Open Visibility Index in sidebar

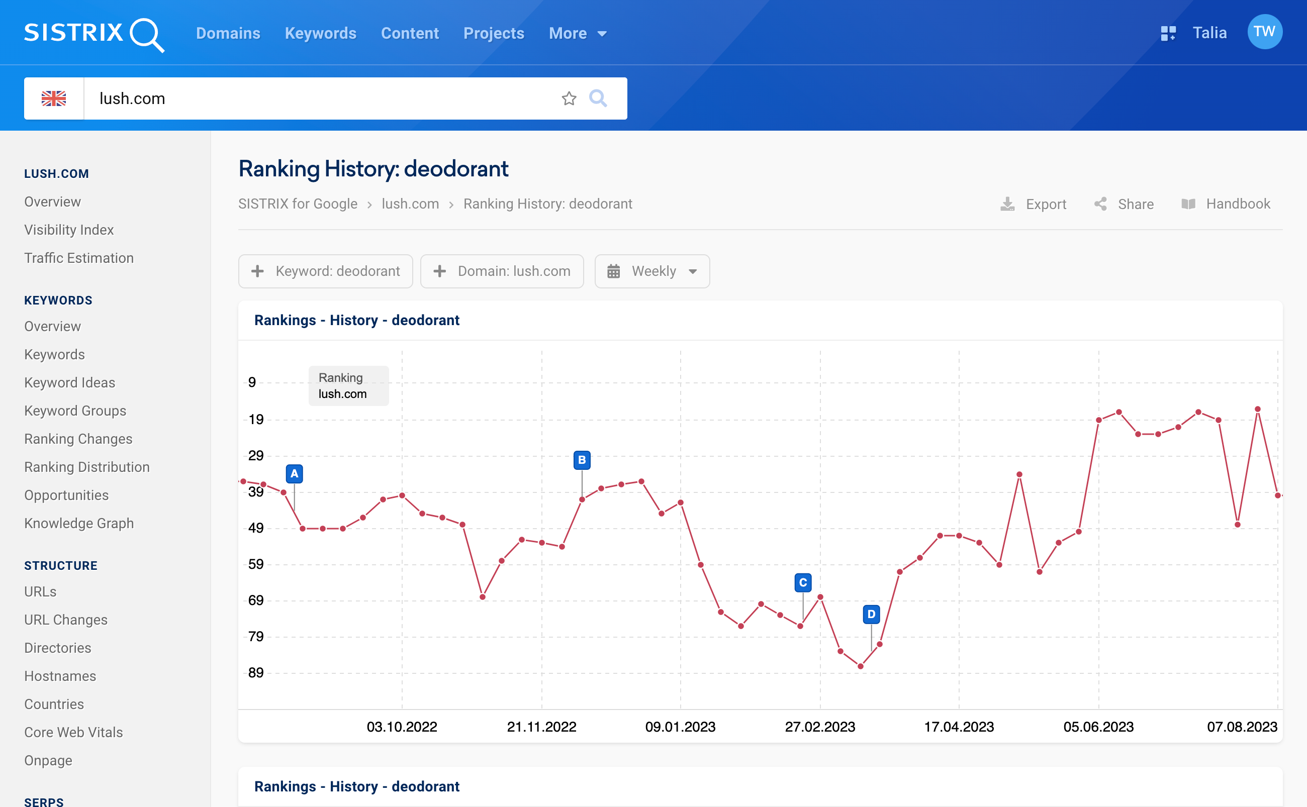point(69,230)
